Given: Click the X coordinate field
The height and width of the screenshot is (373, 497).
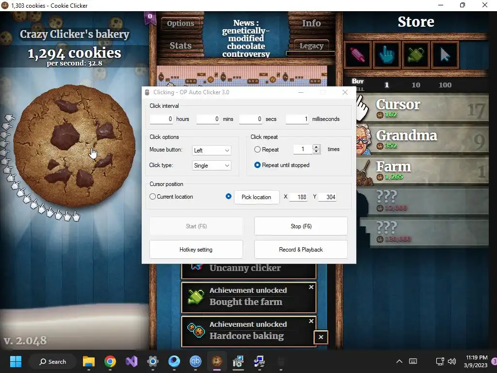Looking at the screenshot, I should coord(298,197).
